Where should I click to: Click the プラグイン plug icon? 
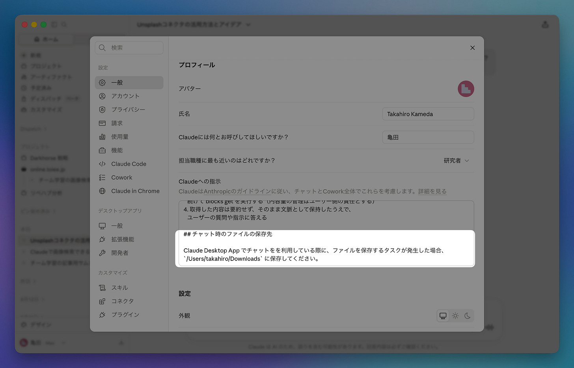(x=102, y=315)
